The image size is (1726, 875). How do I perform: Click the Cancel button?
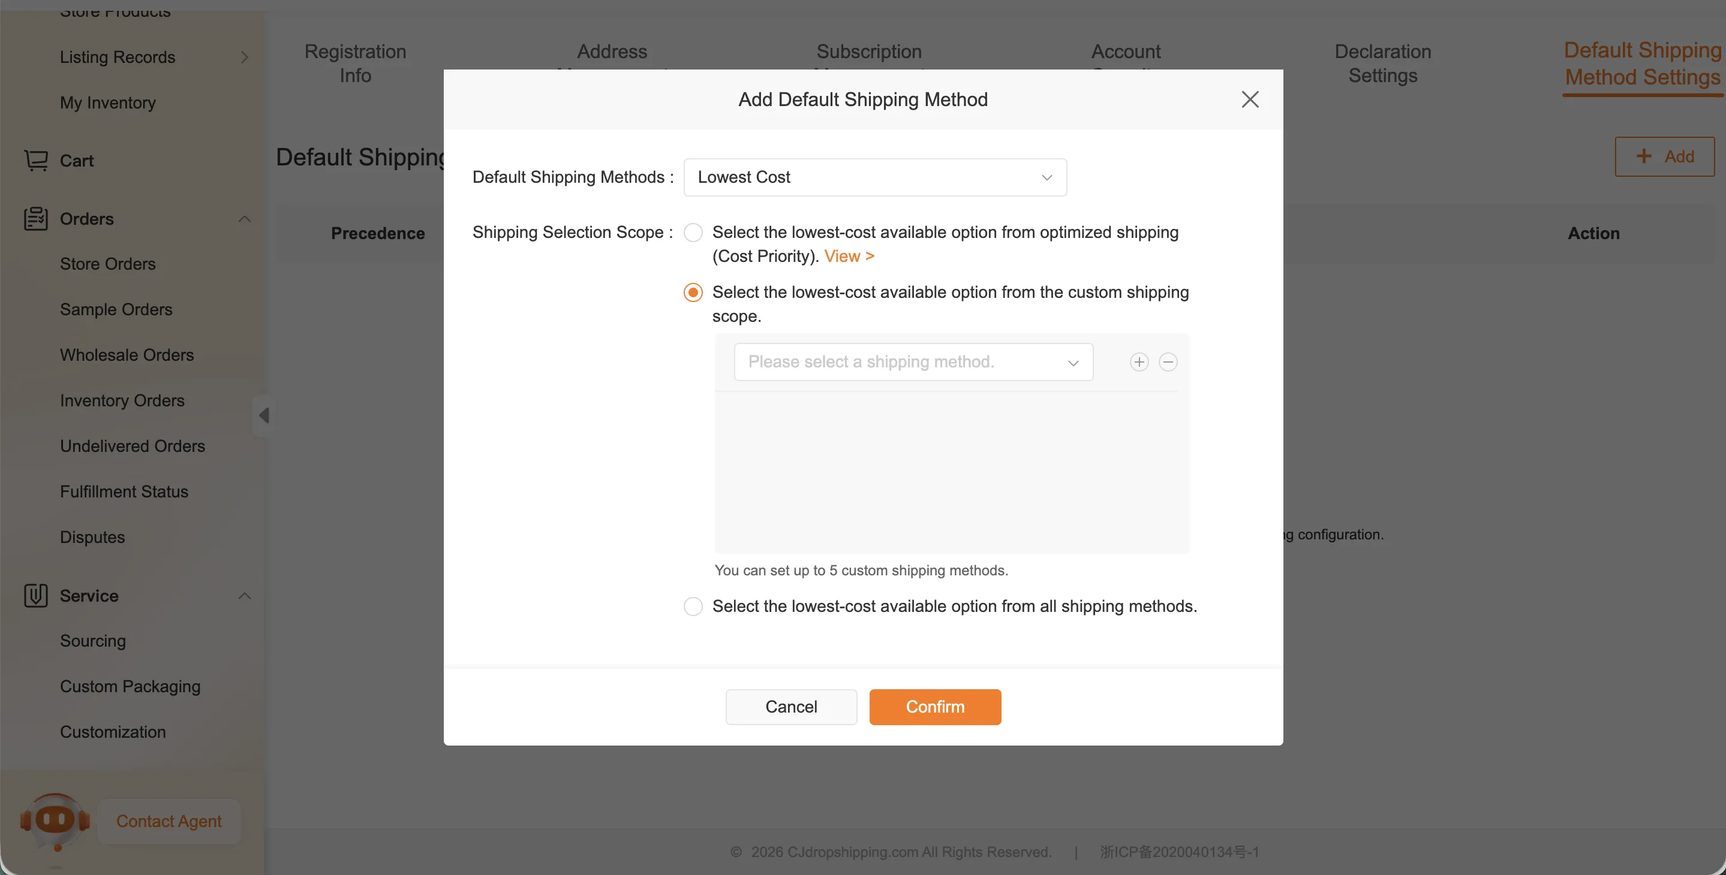(x=790, y=707)
